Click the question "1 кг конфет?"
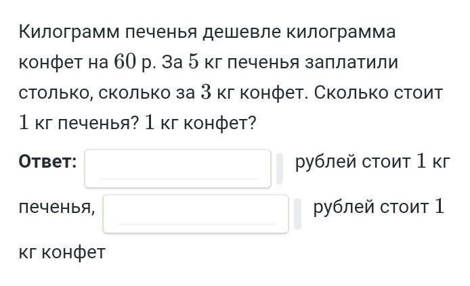This screenshot has height=286, width=470. [200, 123]
